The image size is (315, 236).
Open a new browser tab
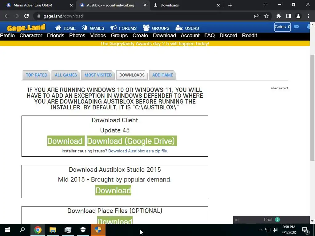coord(230,5)
